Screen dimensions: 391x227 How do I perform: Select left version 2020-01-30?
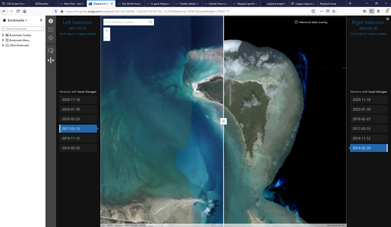[x=78, y=109]
